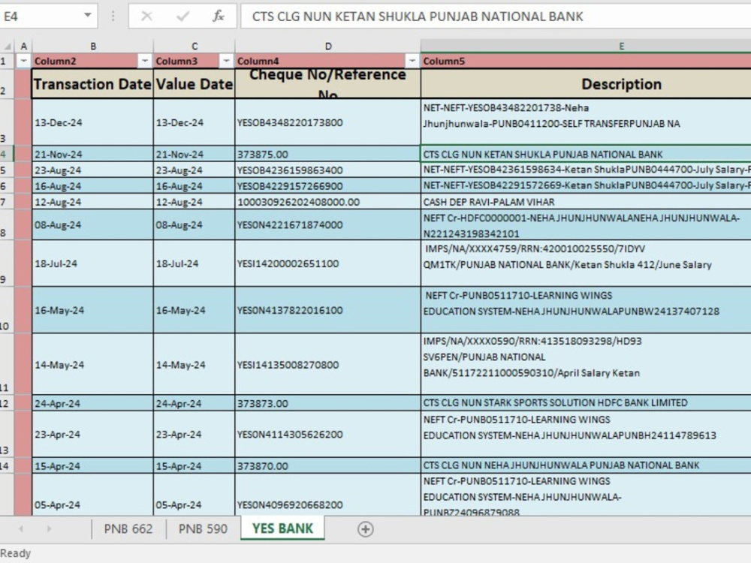
Task: Select transaction date cell 18-Jul-24
Action: pos(92,263)
